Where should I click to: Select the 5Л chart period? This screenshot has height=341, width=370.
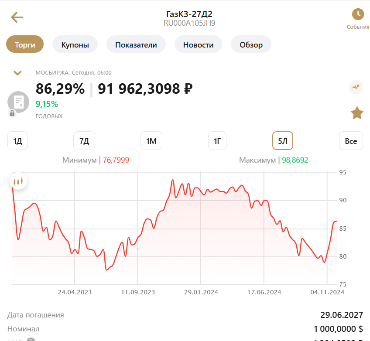pyautogui.click(x=283, y=141)
